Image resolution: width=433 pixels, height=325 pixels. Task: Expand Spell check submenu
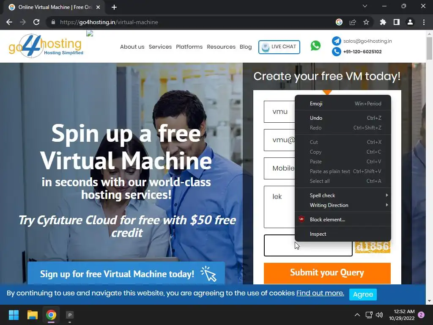point(343,196)
